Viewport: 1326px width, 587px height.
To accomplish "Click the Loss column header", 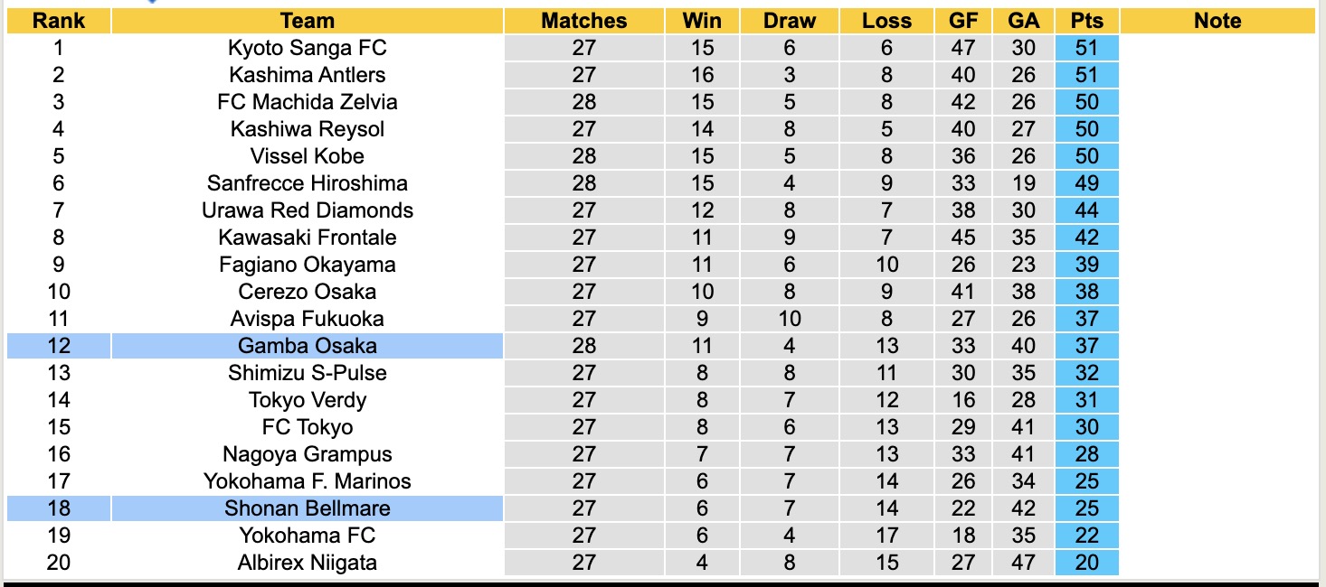I will (886, 21).
